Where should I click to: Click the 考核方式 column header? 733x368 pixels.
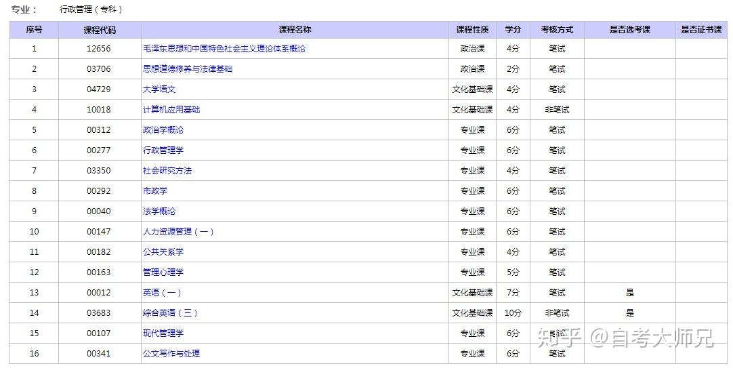[558, 30]
